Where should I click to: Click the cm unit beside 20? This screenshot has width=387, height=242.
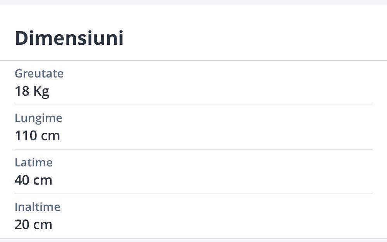pyautogui.click(x=43, y=225)
